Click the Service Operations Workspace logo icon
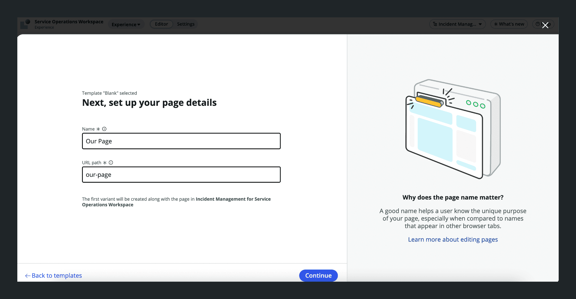 (x=26, y=24)
